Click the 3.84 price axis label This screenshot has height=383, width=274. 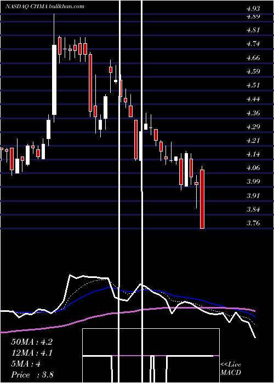(x=253, y=210)
